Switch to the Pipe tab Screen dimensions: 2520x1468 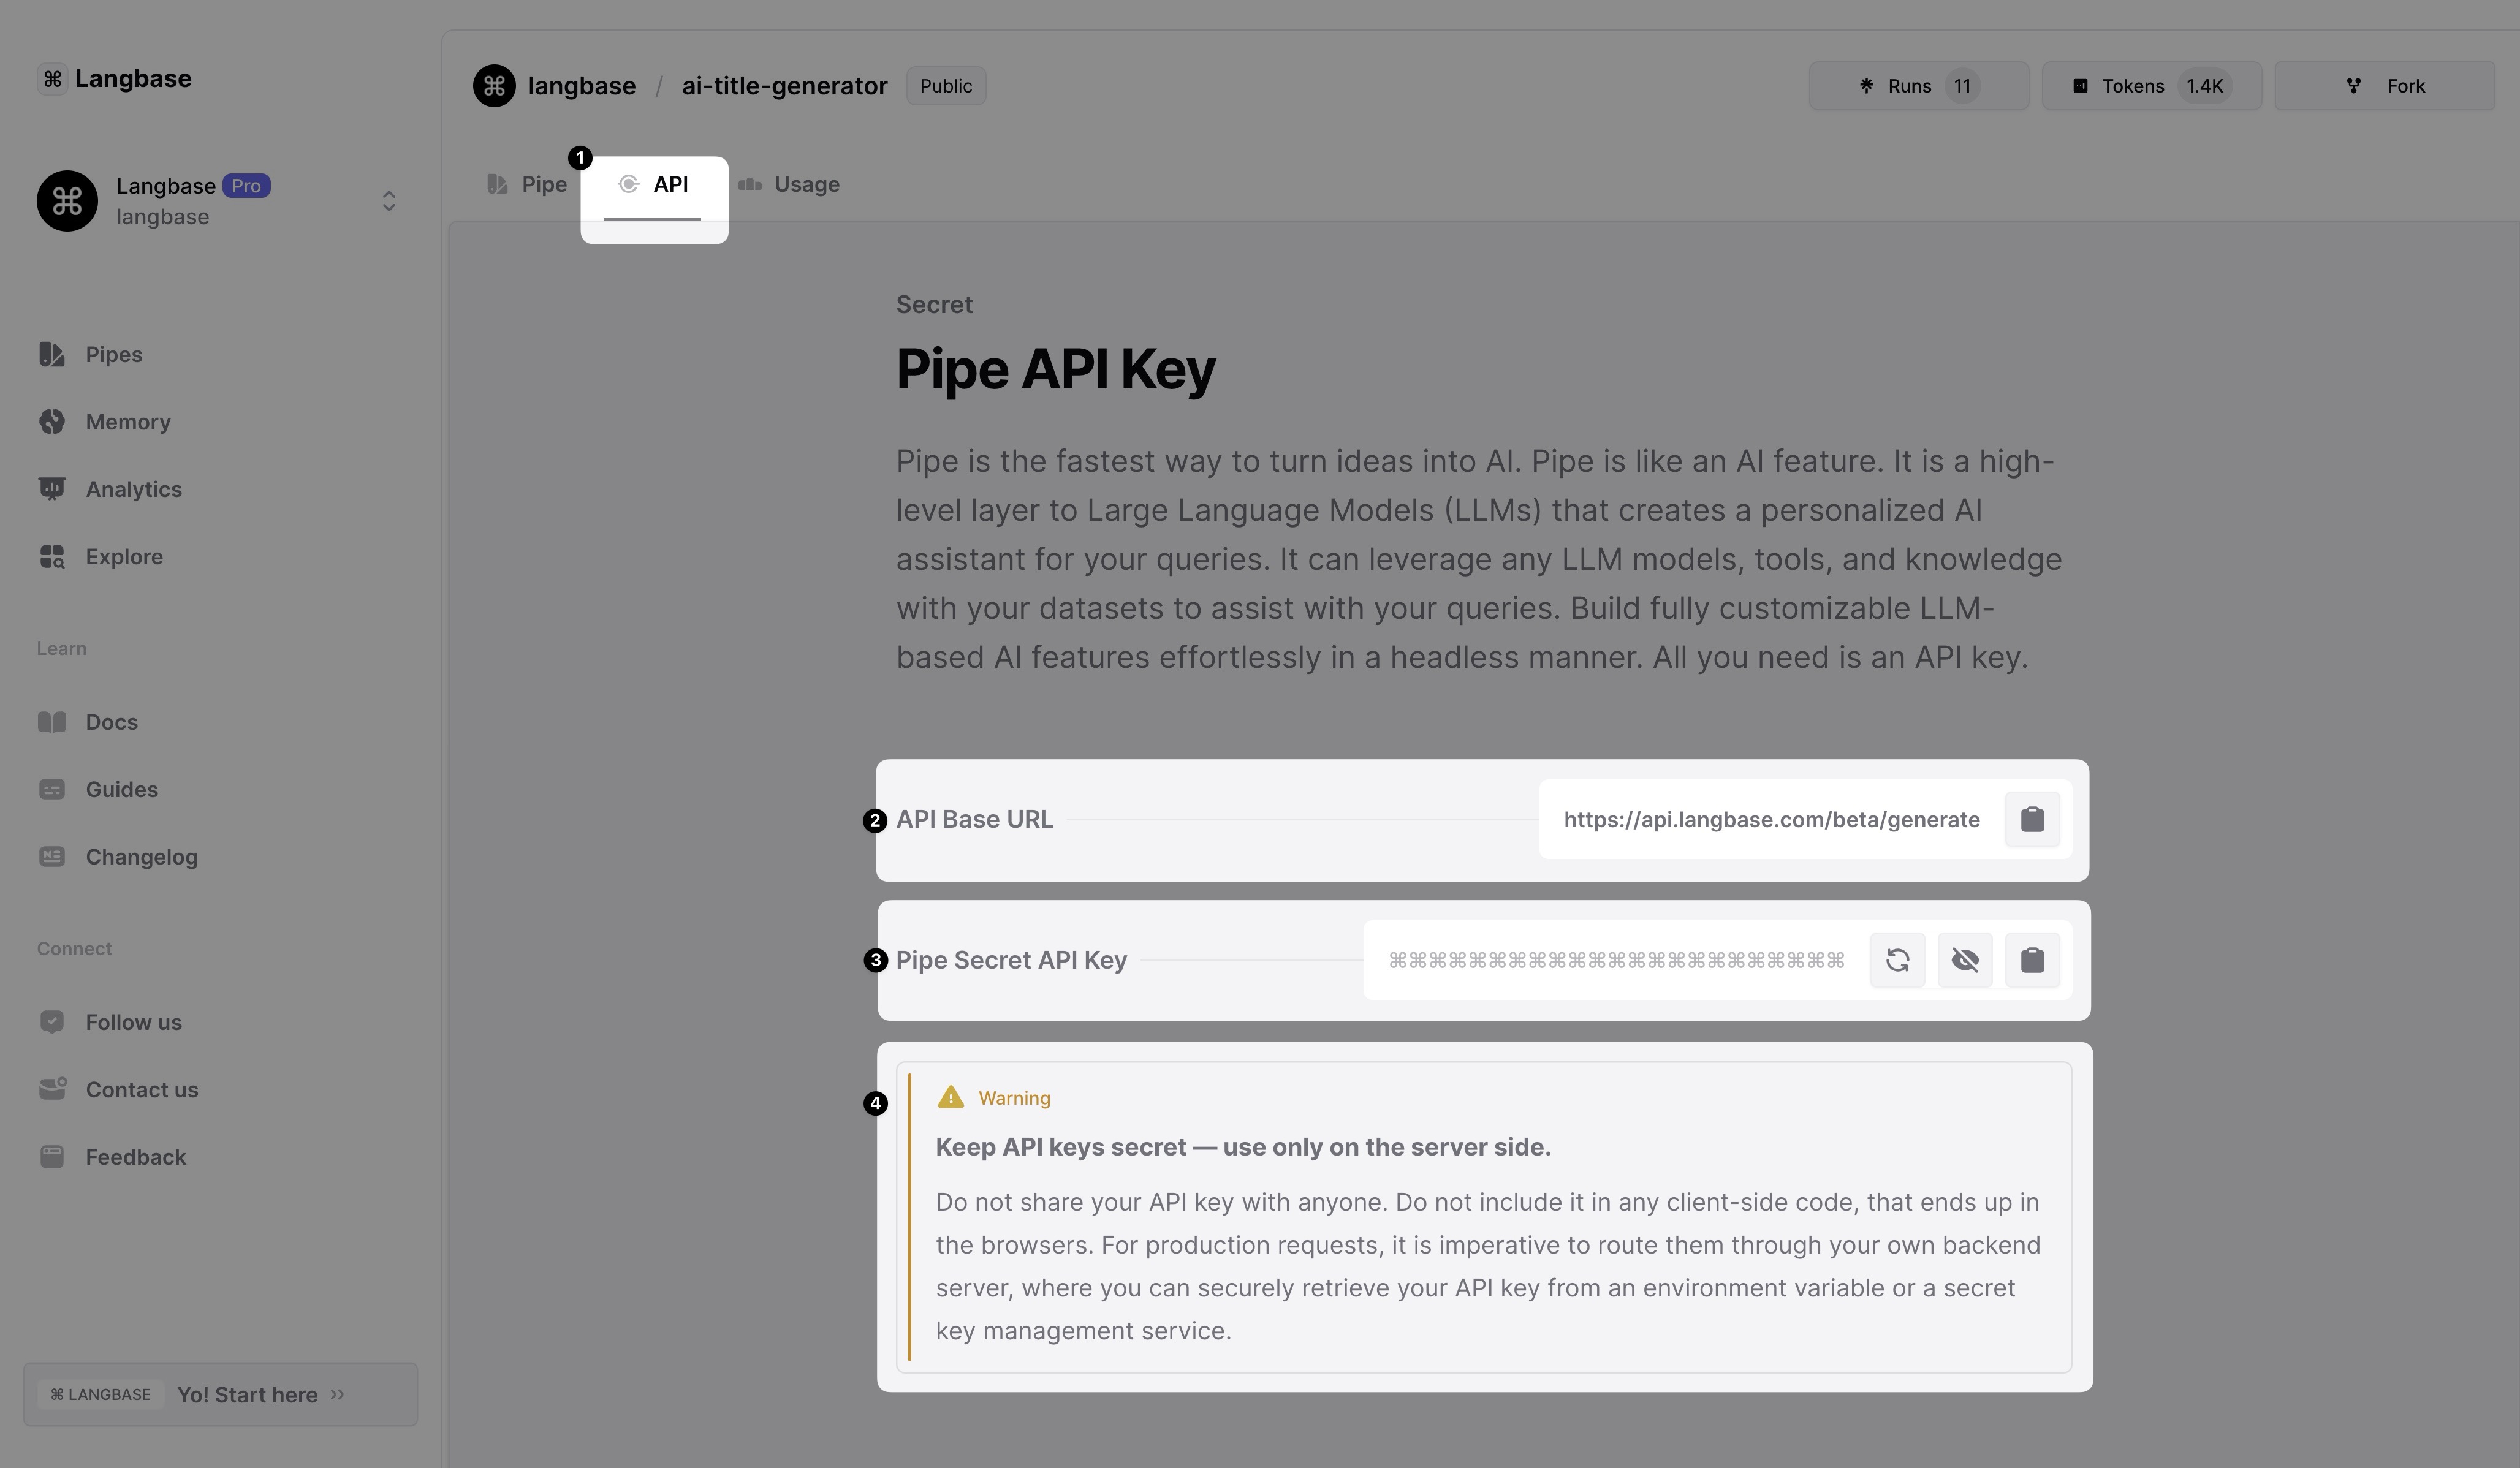pos(527,185)
